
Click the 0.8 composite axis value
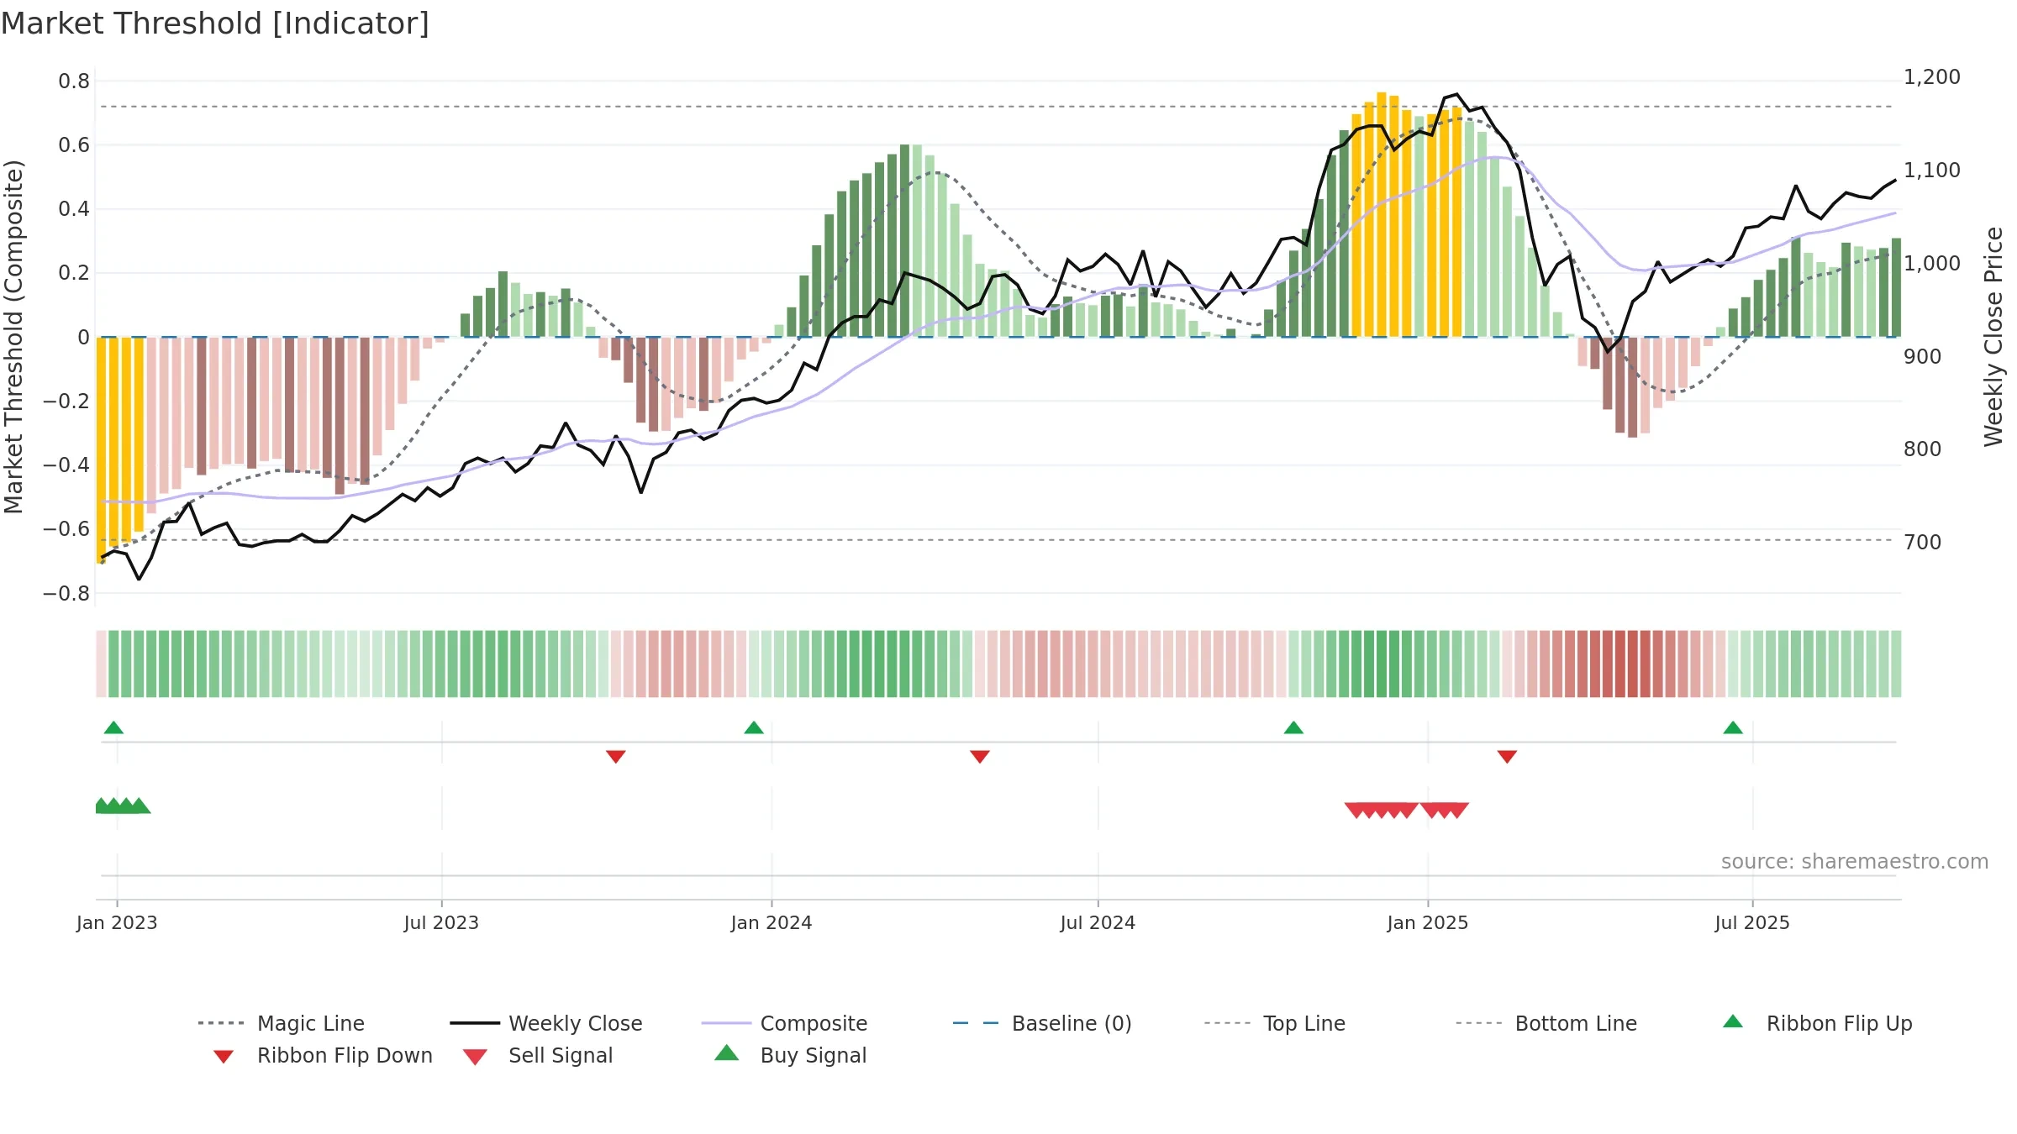(x=74, y=81)
